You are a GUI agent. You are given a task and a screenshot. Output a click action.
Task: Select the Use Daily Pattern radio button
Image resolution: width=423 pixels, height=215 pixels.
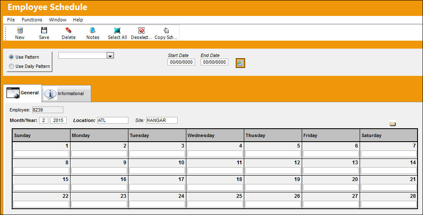click(11, 66)
